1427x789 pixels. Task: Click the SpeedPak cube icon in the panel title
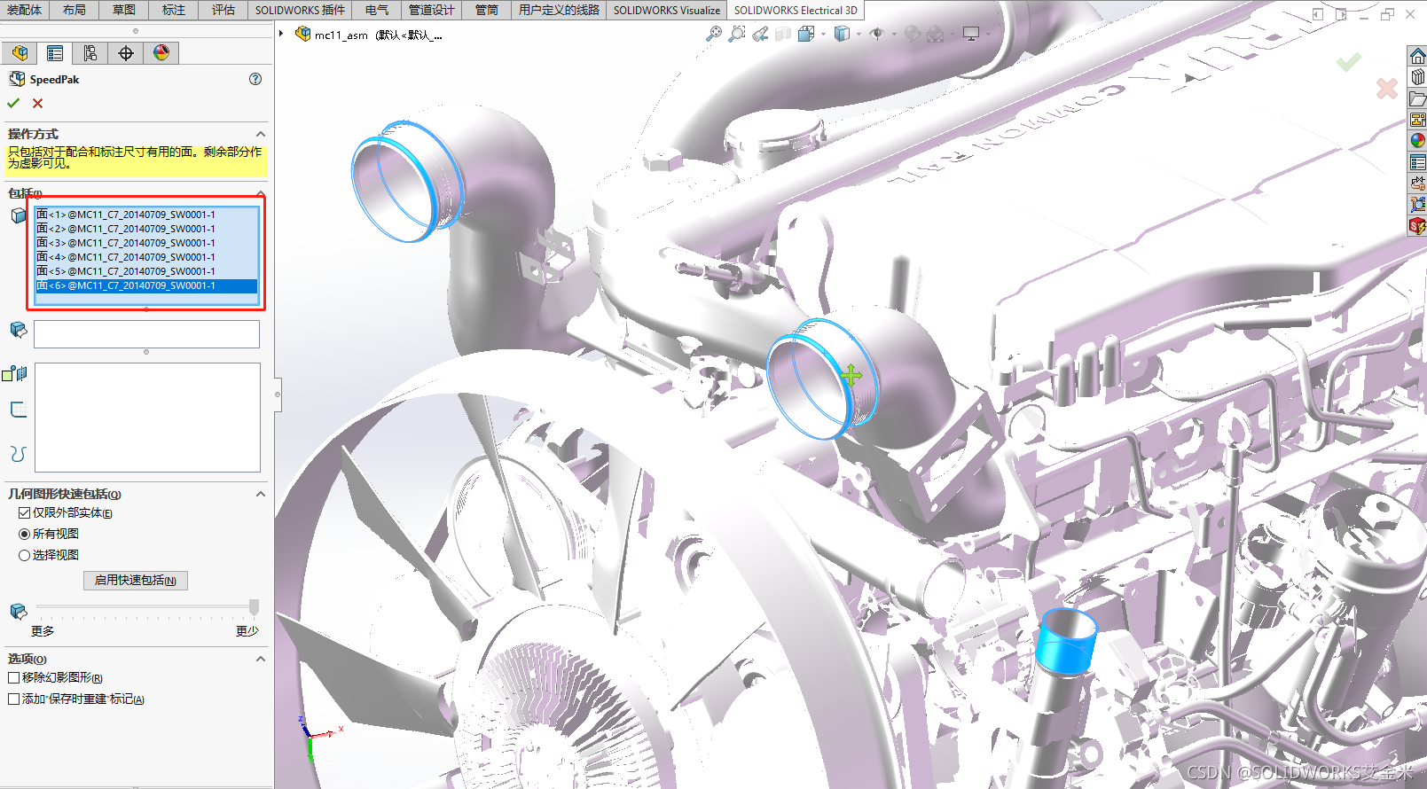17,79
